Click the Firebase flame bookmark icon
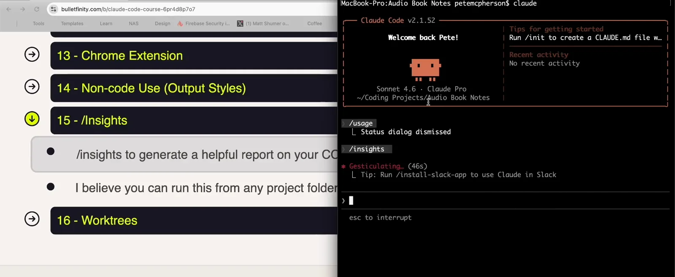 [180, 24]
